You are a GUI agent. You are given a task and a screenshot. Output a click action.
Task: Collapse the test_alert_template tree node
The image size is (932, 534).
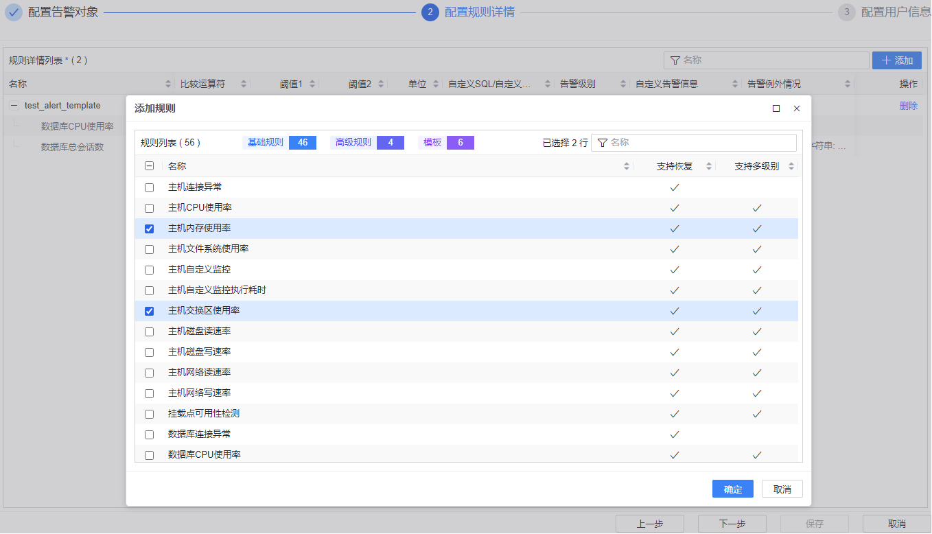click(x=14, y=106)
